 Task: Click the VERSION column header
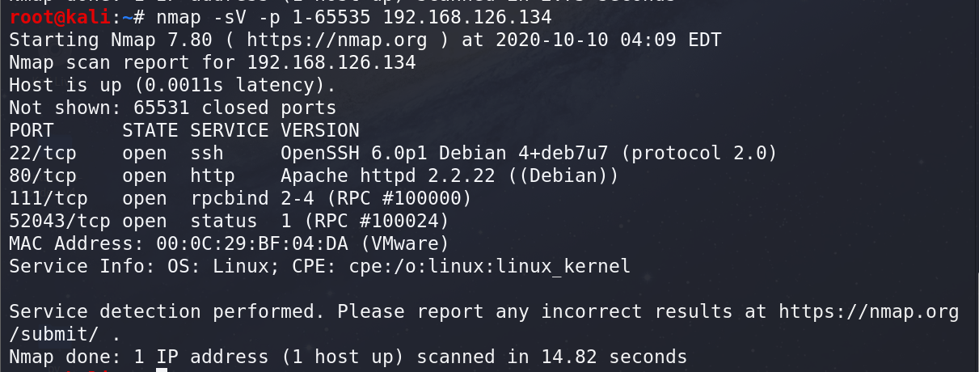[320, 130]
